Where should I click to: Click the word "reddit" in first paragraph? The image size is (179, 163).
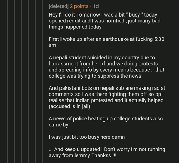point(74,21)
